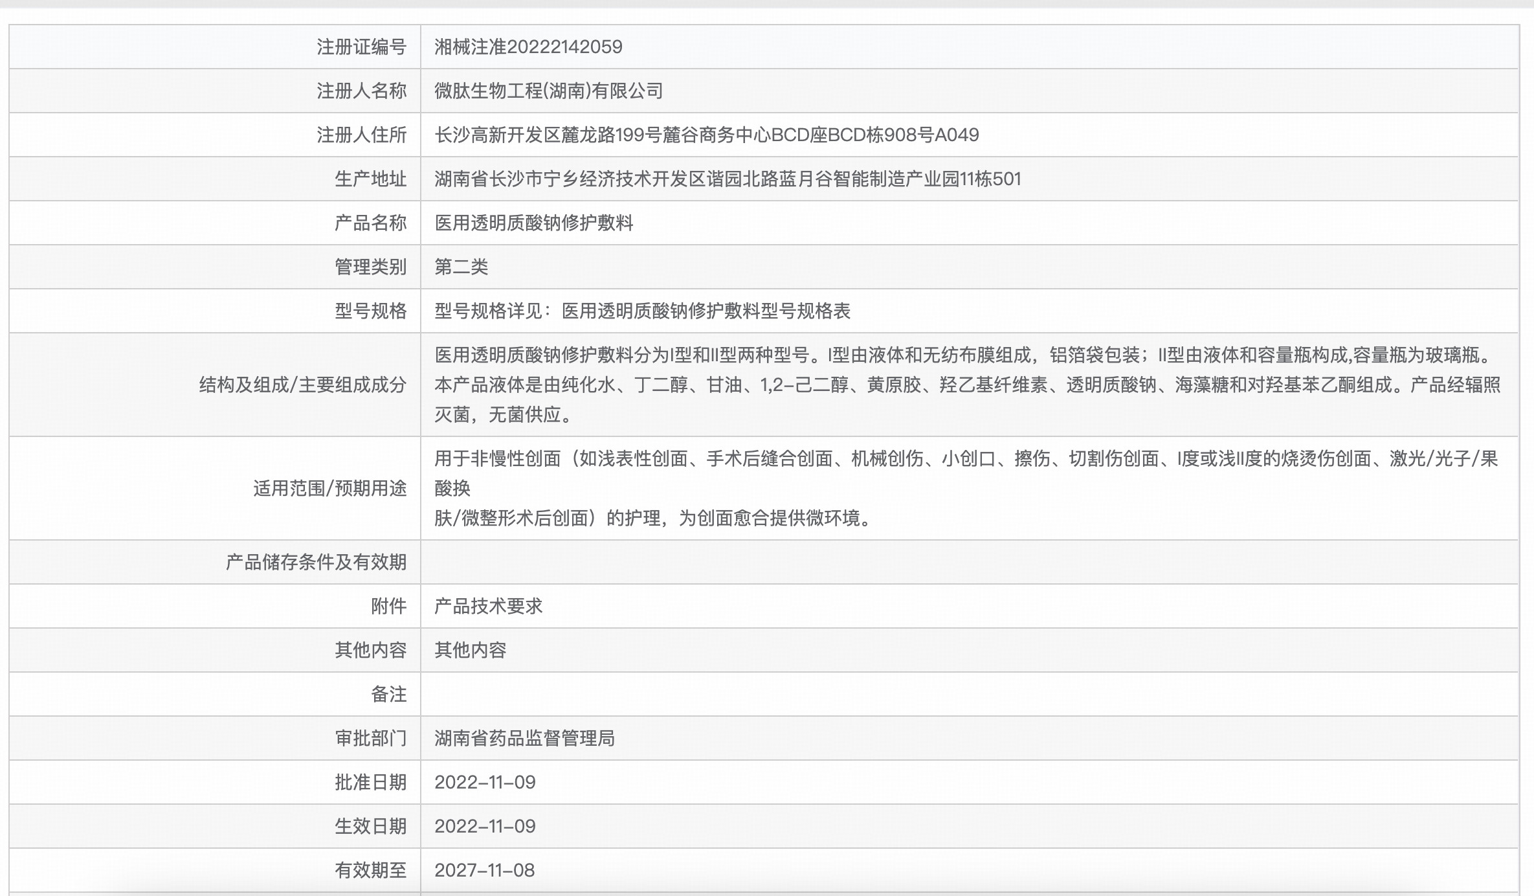Click the product name 医用透明质酸钠修护敷料

coord(533,223)
